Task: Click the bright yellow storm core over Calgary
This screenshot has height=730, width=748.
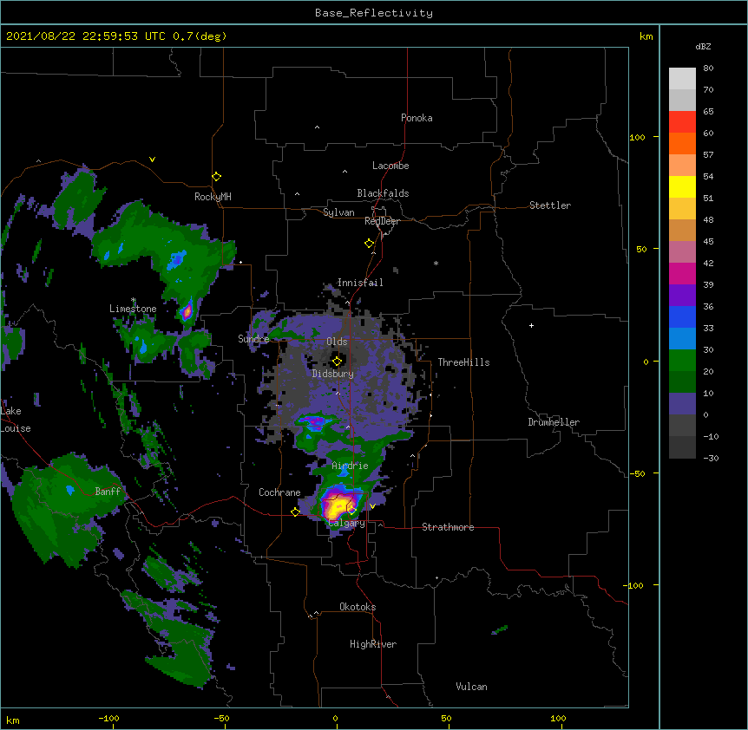Action: coord(337,507)
